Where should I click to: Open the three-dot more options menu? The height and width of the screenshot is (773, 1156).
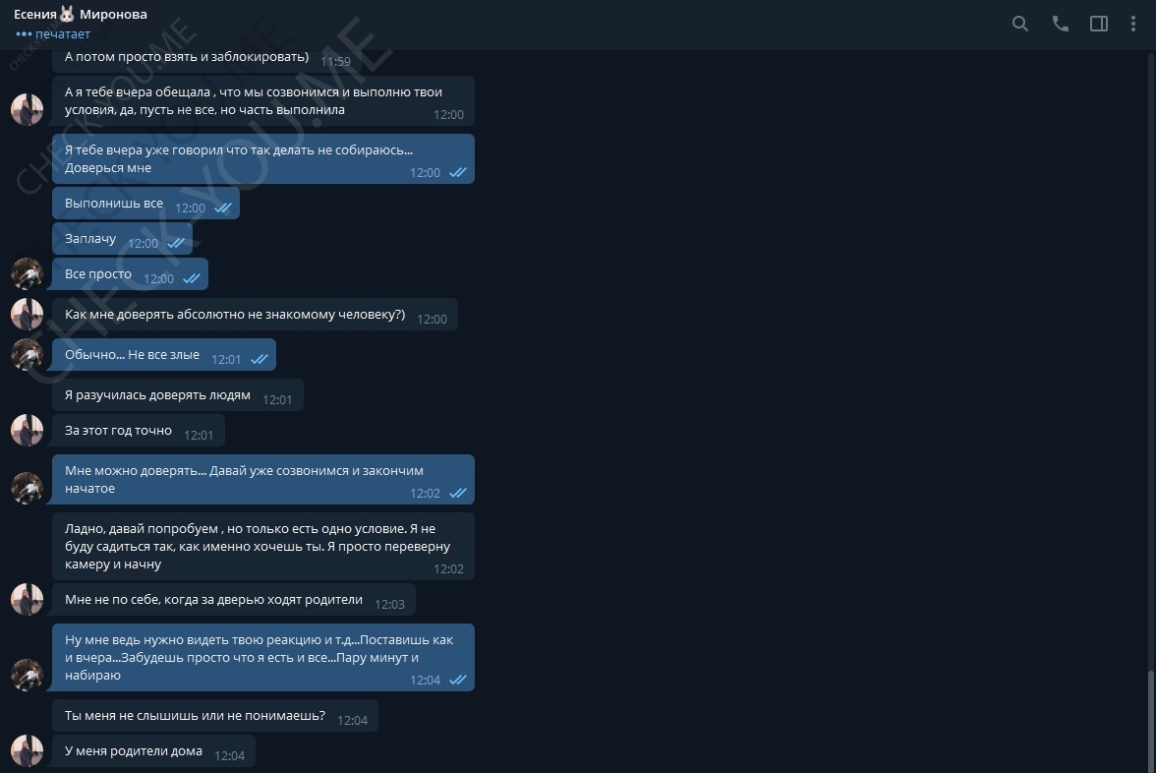click(1133, 24)
